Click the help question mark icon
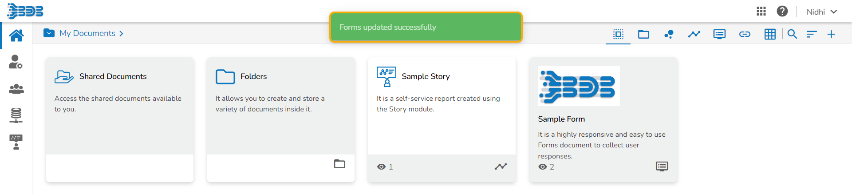The height and width of the screenshot is (194, 852). coord(782,12)
